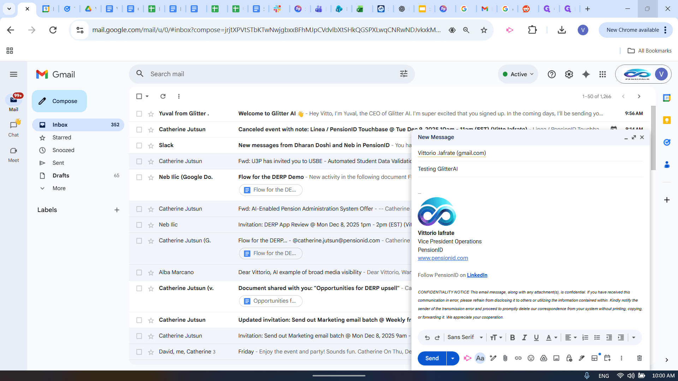Image resolution: width=678 pixels, height=381 pixels.
Task: Expand the More labels section in sidebar
Action: pos(59,188)
